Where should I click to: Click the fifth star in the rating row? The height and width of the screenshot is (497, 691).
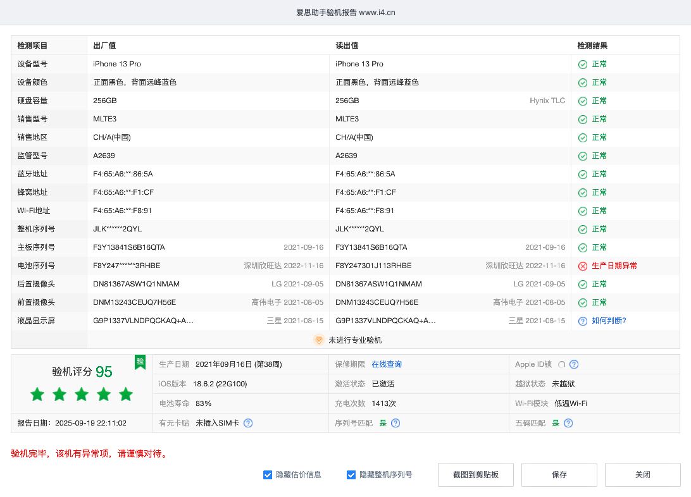(x=125, y=394)
